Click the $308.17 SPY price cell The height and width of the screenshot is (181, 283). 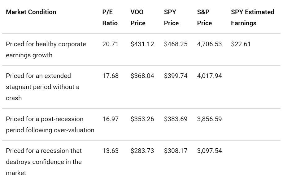[x=176, y=151]
